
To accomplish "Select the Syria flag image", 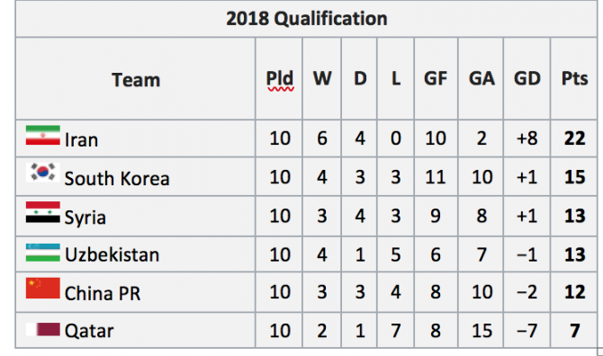I will [42, 212].
